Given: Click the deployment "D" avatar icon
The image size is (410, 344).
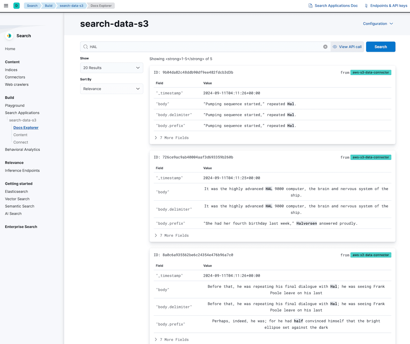Looking at the screenshot, I should [16, 5].
